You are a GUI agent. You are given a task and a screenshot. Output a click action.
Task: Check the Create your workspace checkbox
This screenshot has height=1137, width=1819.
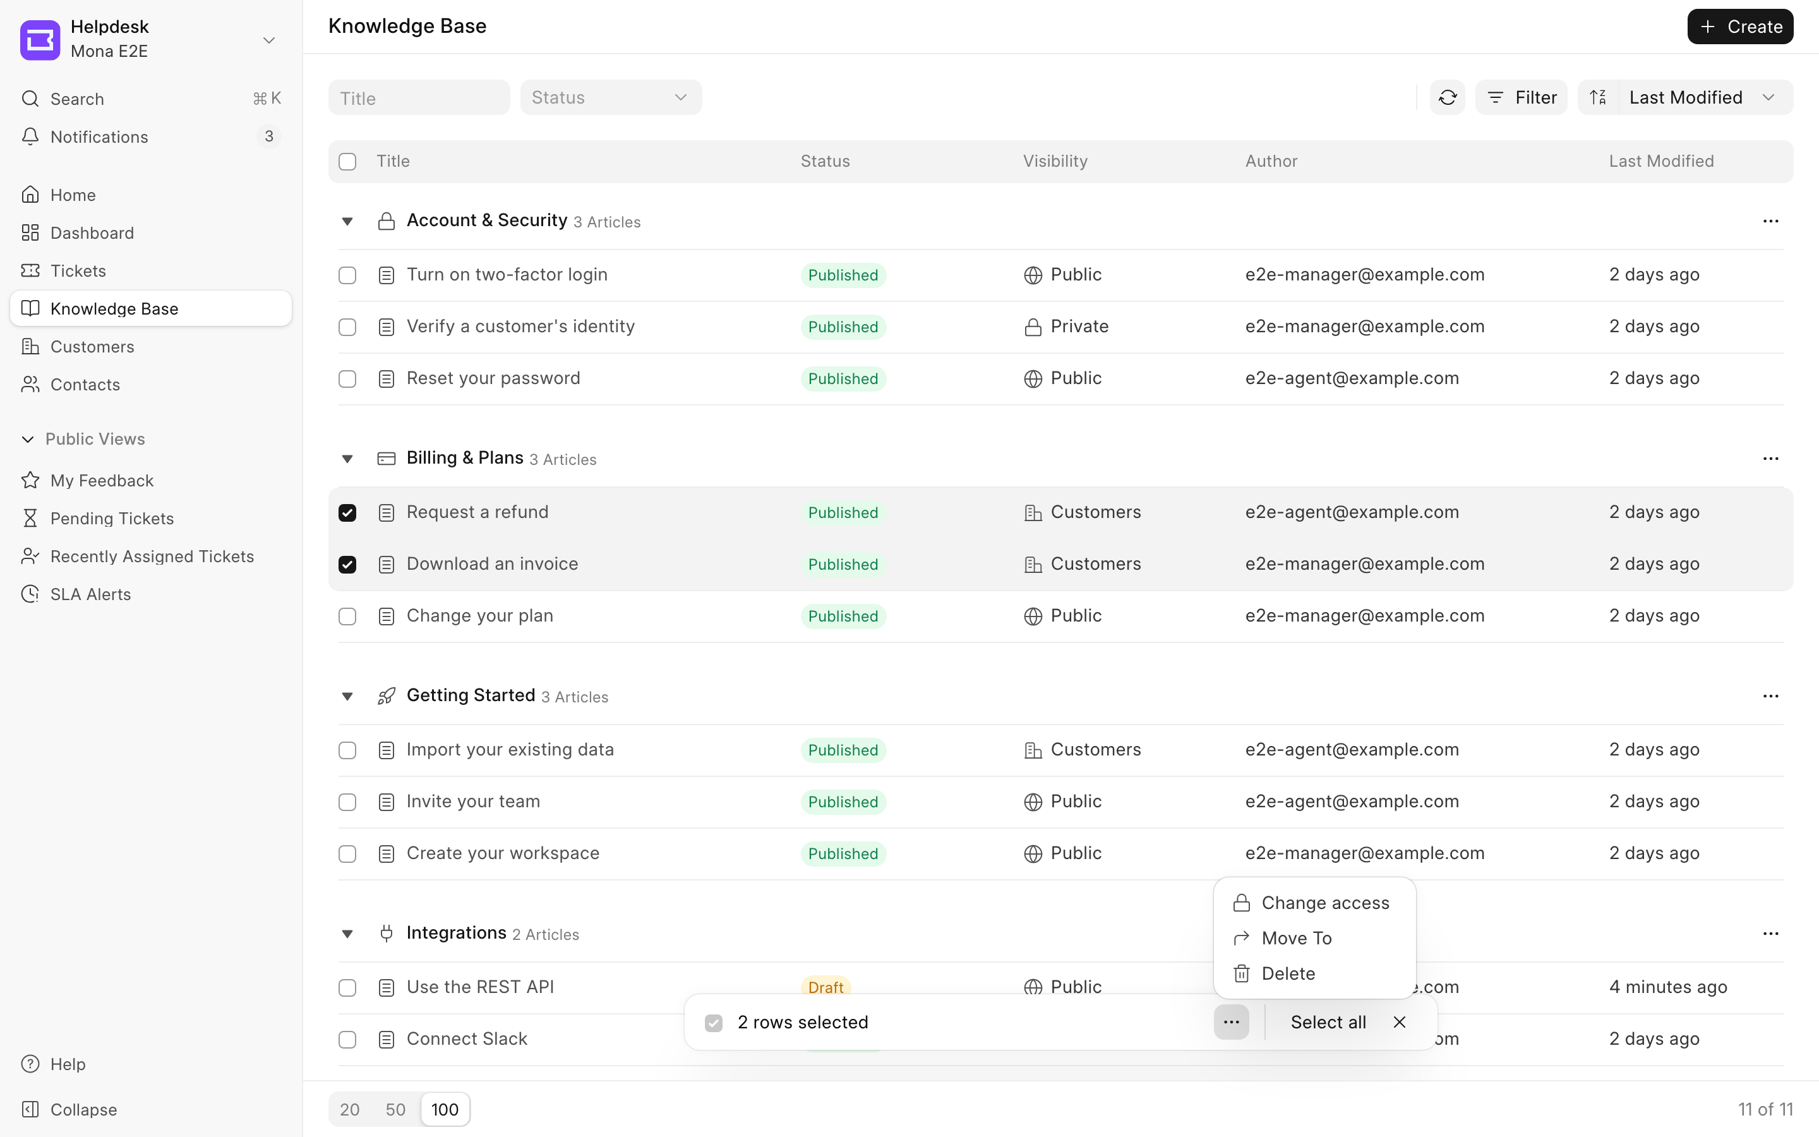[x=347, y=854]
